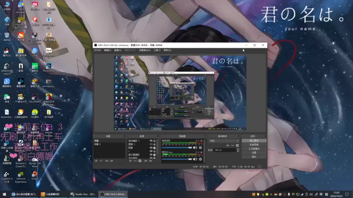The image size is (353, 198).
Task: Remove the selected source with the minus icon
Action: point(135,161)
